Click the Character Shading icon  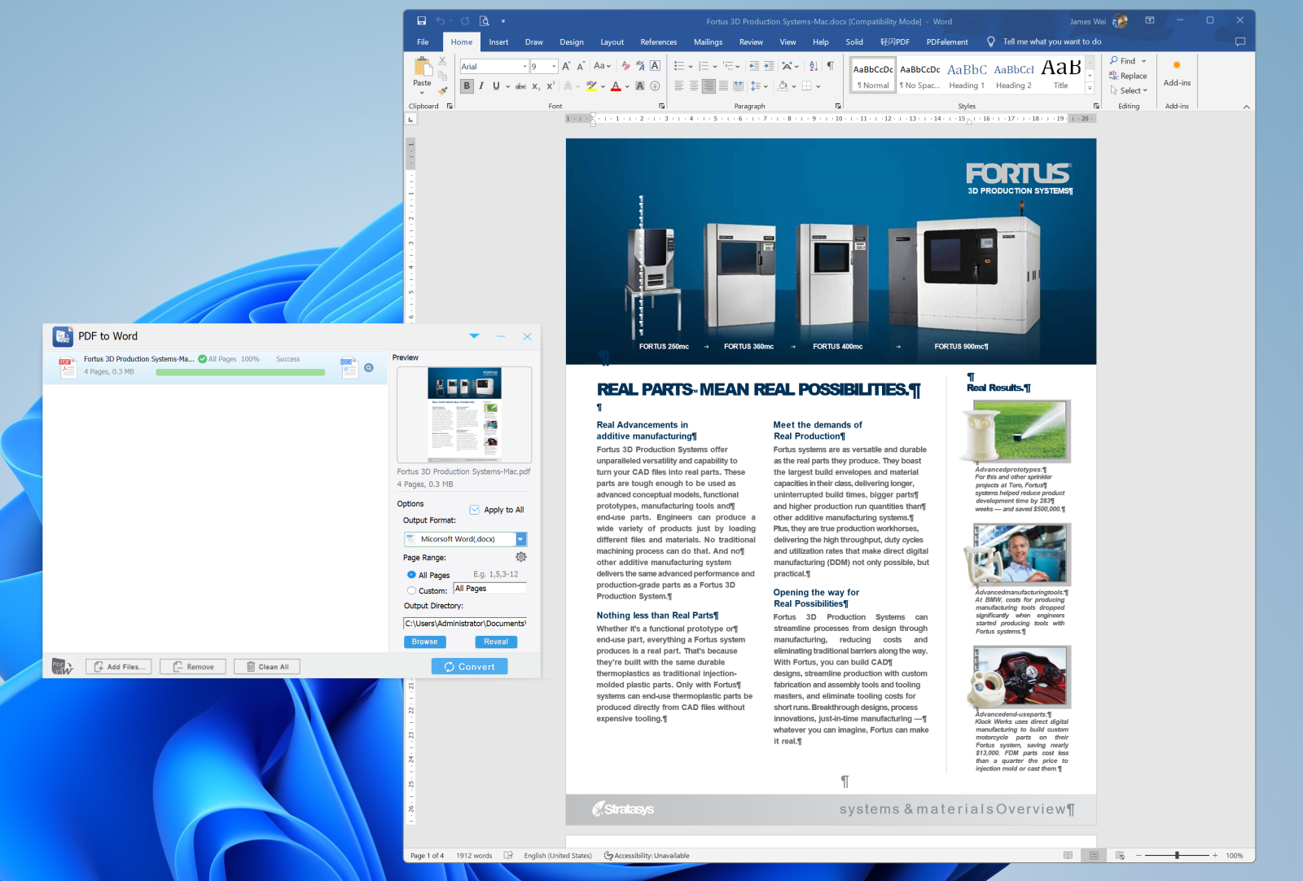point(640,85)
